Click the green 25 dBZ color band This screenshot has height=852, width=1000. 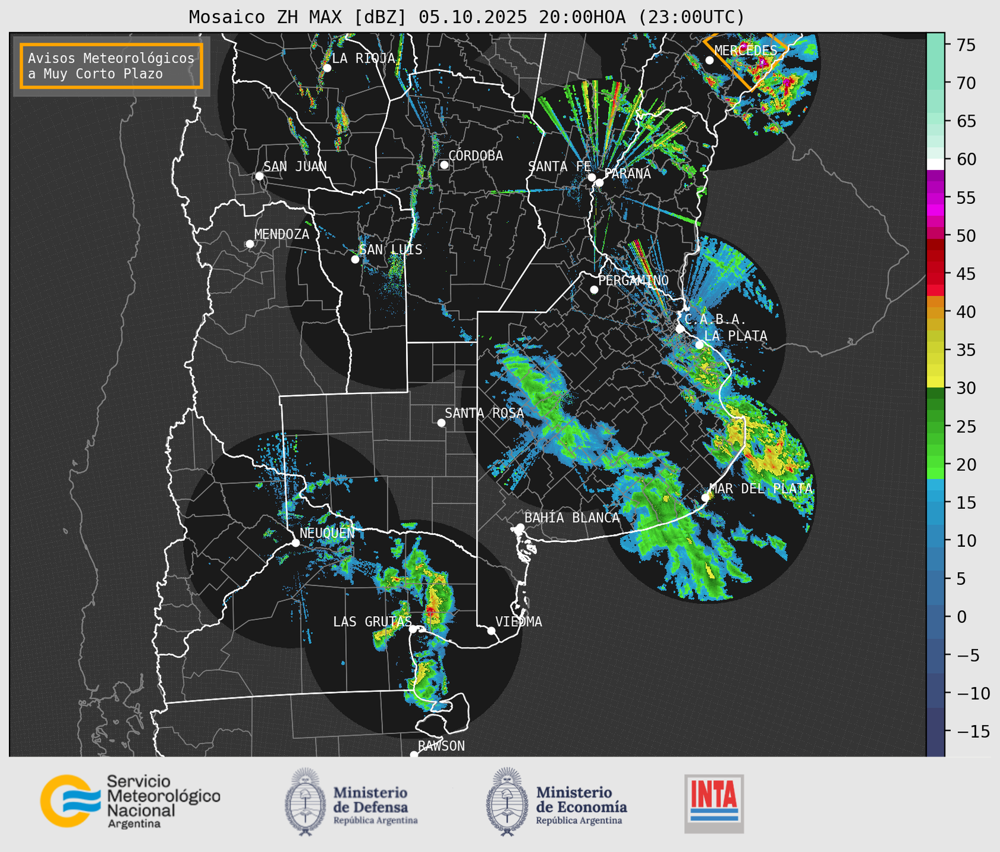click(x=935, y=427)
